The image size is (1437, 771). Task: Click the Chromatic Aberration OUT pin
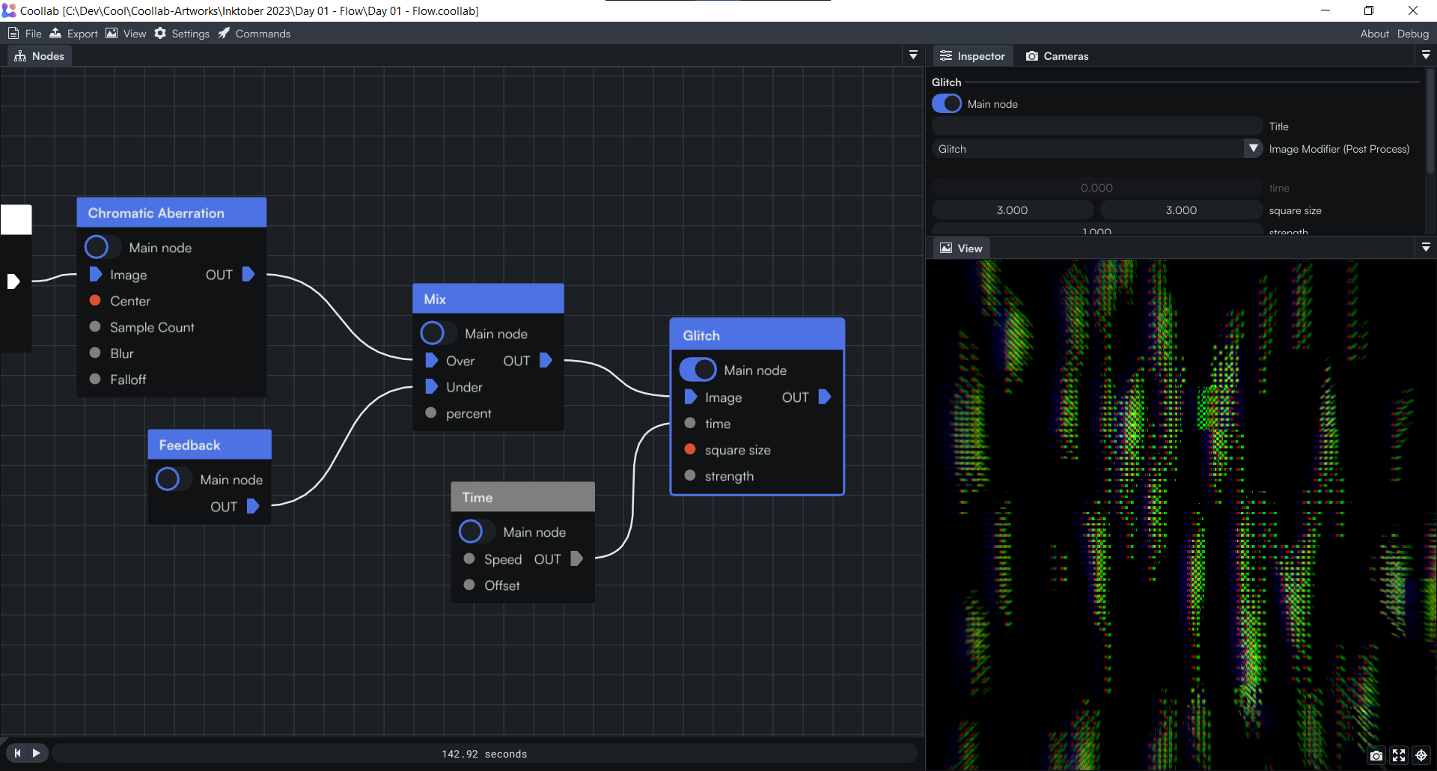coord(248,275)
